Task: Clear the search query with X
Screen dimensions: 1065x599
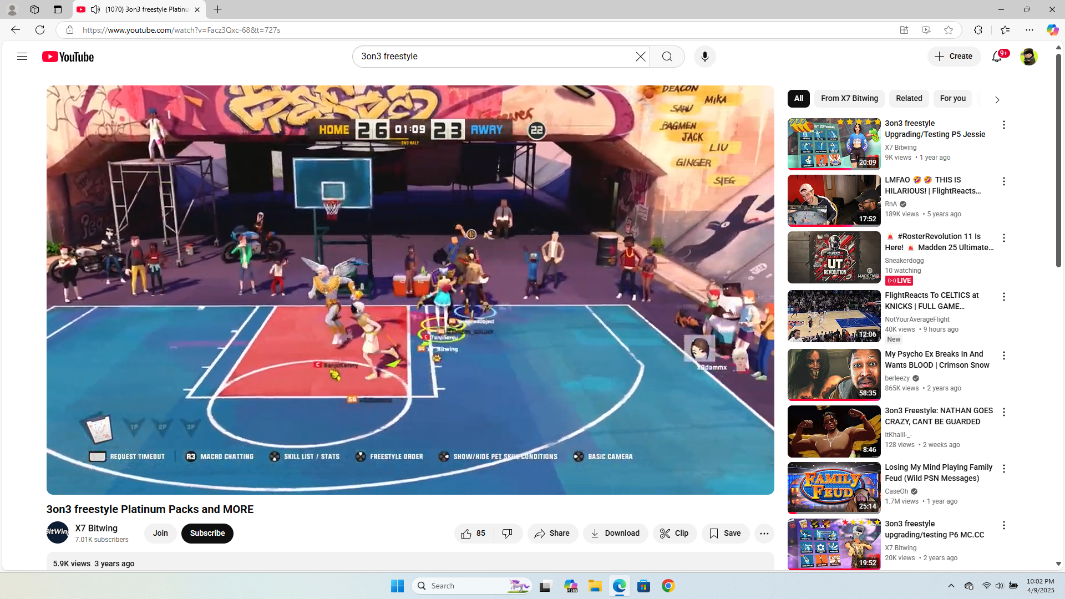Action: 640,57
